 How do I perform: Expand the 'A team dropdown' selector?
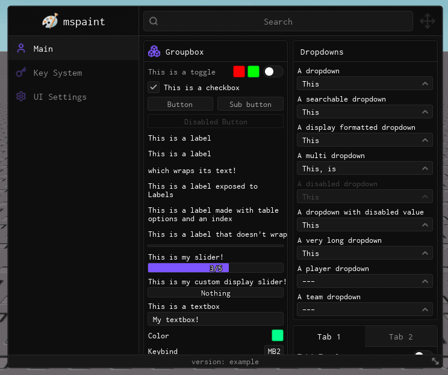[365, 309]
